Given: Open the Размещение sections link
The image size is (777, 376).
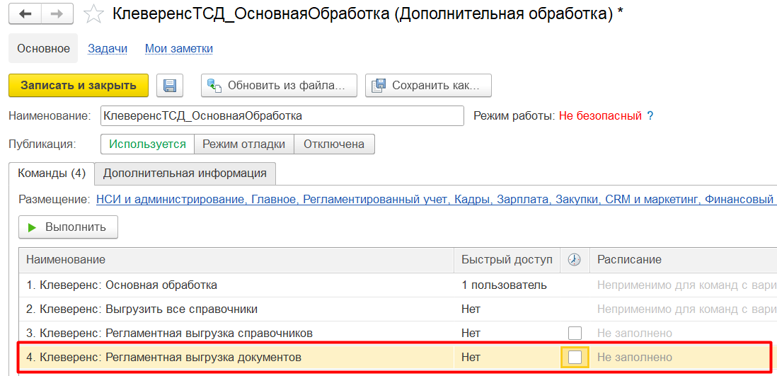Looking at the screenshot, I should [436, 200].
